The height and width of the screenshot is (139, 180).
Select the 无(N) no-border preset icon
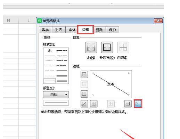click(x=91, y=48)
